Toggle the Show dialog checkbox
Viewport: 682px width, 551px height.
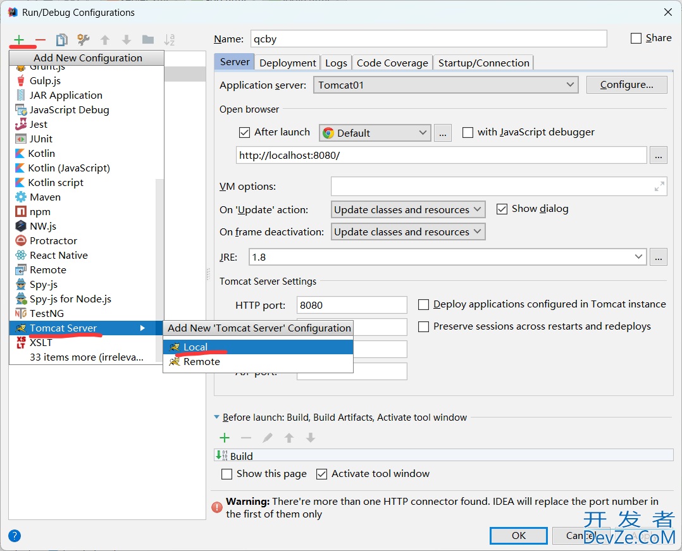(x=502, y=209)
